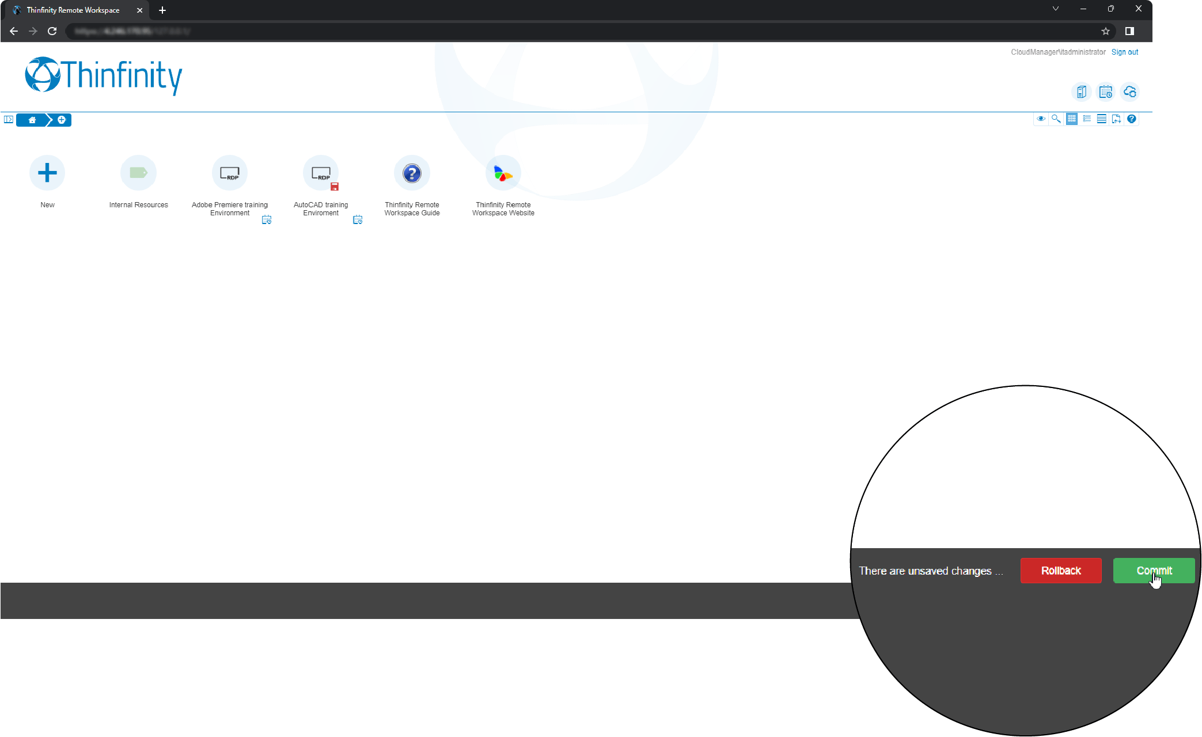Click the Thinfinity Remote Workspace Website label
This screenshot has width=1202, height=737.
click(503, 209)
